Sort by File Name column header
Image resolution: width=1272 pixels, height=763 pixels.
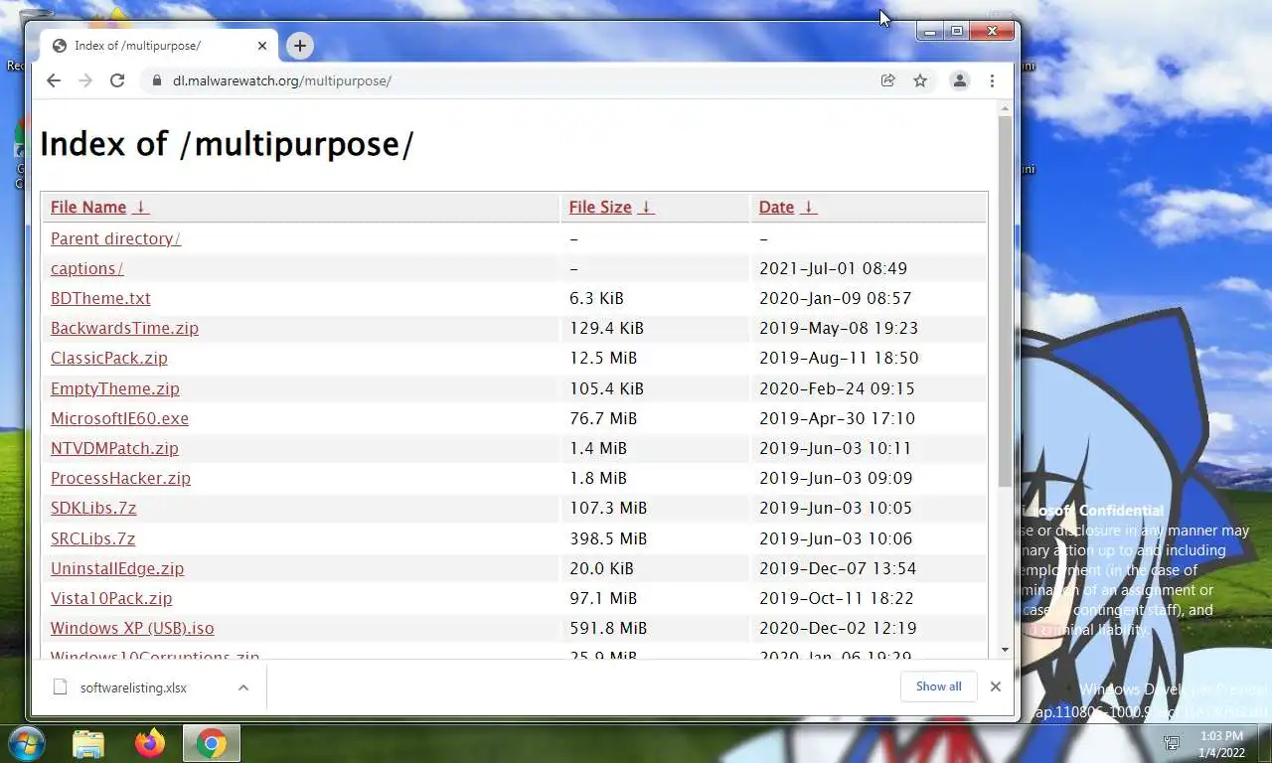pyautogui.click(x=88, y=207)
